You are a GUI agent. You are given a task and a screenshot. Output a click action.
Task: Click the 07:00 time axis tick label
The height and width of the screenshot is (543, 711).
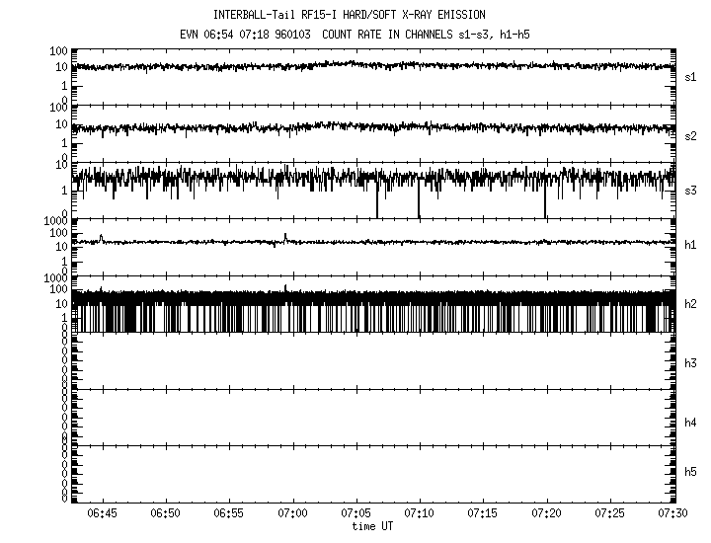[292, 514]
